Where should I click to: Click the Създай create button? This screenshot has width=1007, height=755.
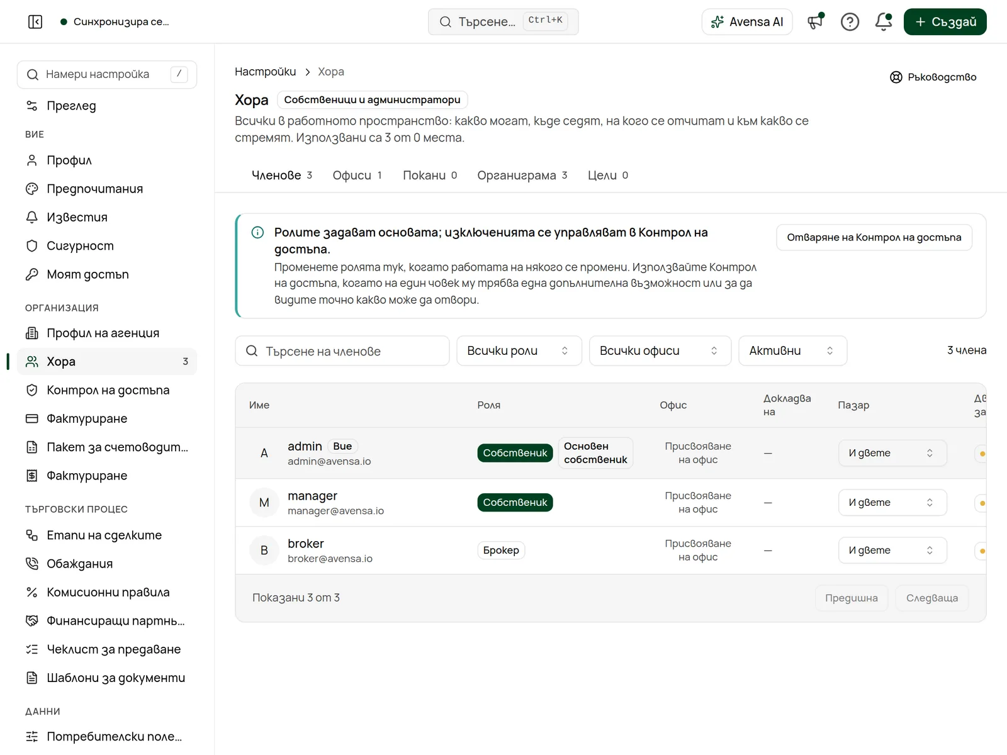tap(945, 22)
